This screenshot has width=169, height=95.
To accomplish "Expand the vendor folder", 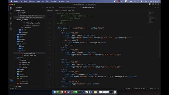I will click(22, 74).
